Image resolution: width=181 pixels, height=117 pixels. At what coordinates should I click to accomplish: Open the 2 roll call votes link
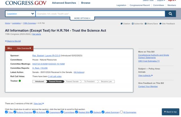(x=55, y=76)
